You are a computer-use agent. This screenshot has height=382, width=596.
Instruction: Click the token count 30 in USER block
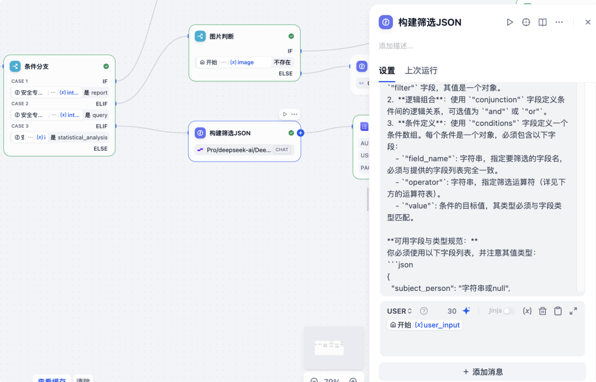click(x=451, y=311)
